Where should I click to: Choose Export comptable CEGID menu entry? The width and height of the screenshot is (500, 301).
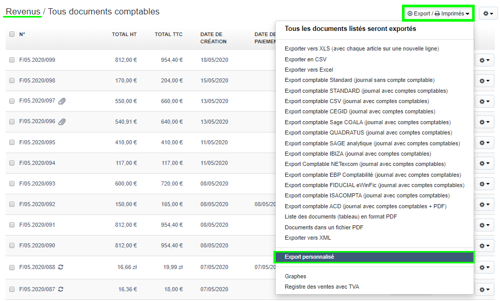360,112
